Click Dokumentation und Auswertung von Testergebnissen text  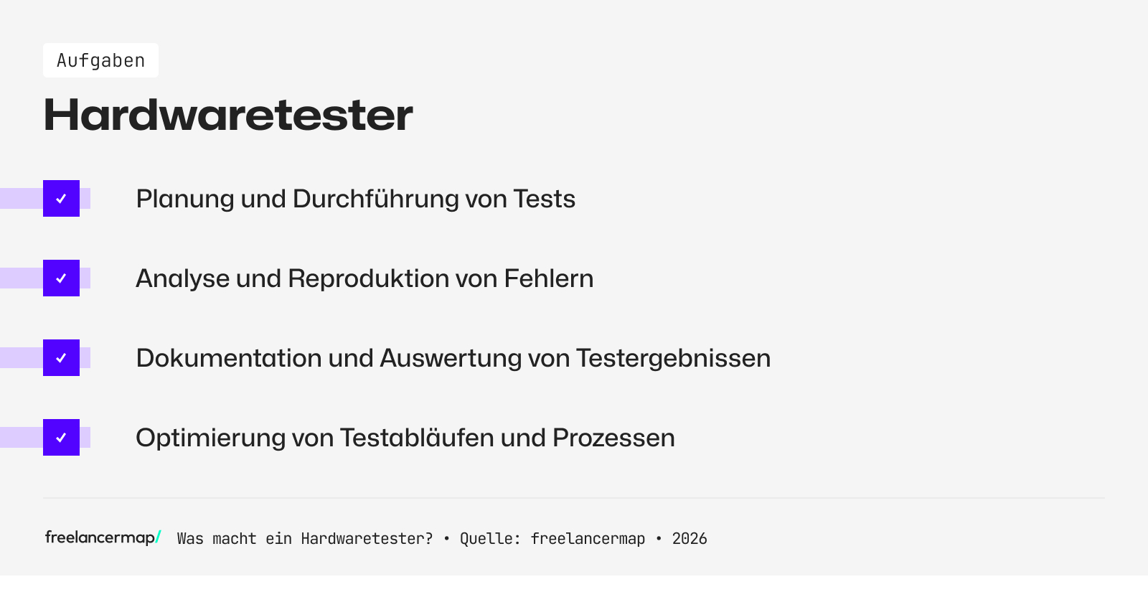[453, 358]
